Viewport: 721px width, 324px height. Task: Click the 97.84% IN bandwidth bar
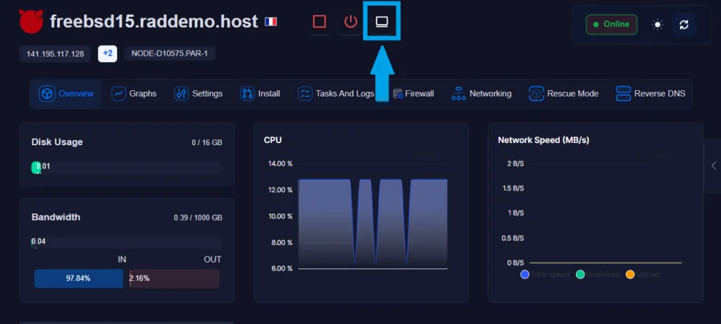[x=79, y=278]
